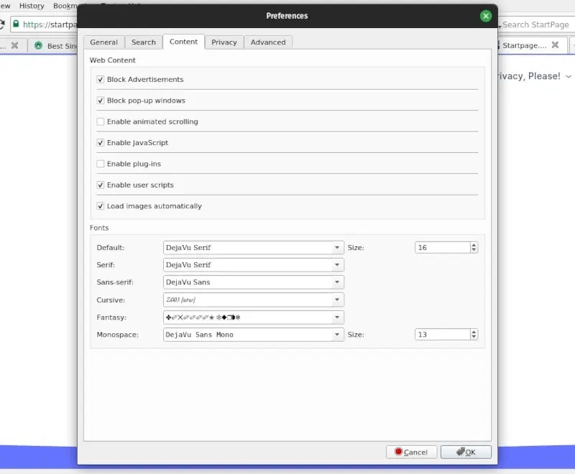
Task: Uncheck Load images automatically
Action: (101, 206)
